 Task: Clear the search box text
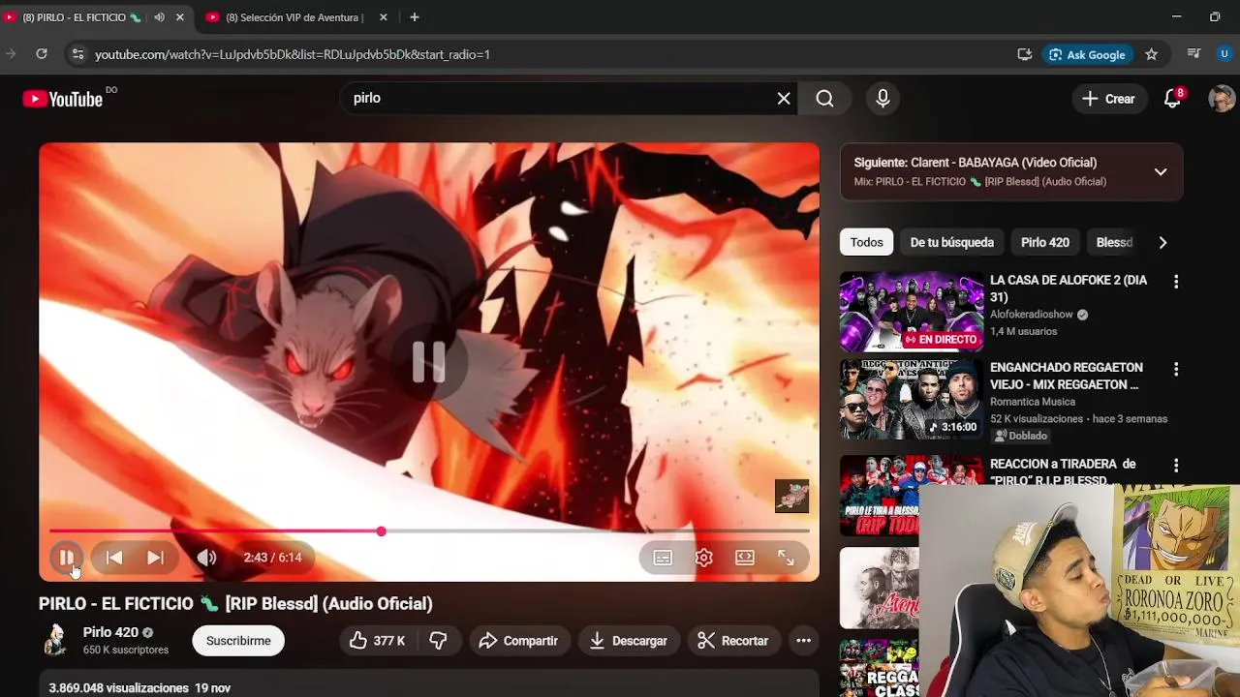[784, 99]
